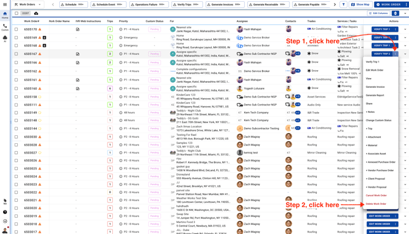Select checkbox for work order 6505167

(16, 54)
